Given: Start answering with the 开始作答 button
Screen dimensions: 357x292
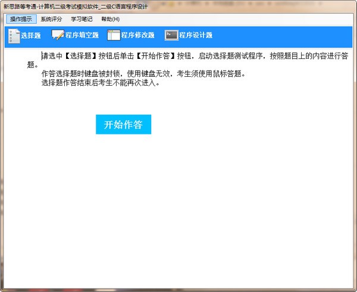Looking at the screenshot, I should click(123, 124).
